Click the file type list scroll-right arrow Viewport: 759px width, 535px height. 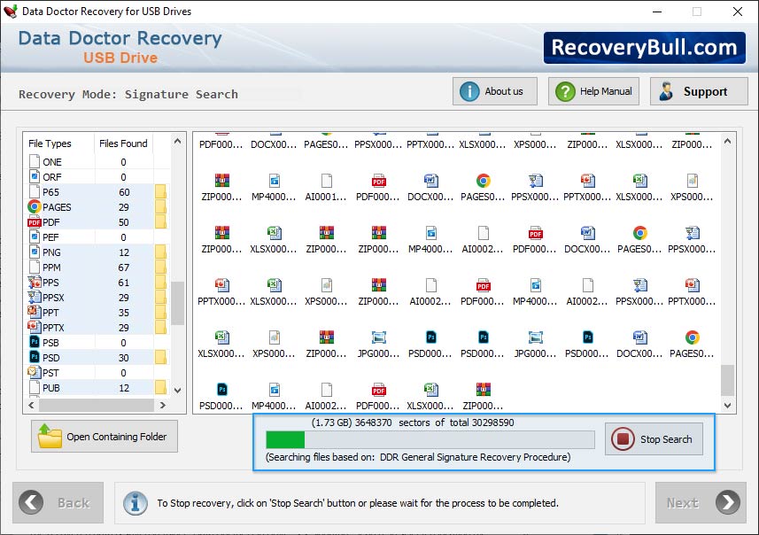(x=163, y=405)
